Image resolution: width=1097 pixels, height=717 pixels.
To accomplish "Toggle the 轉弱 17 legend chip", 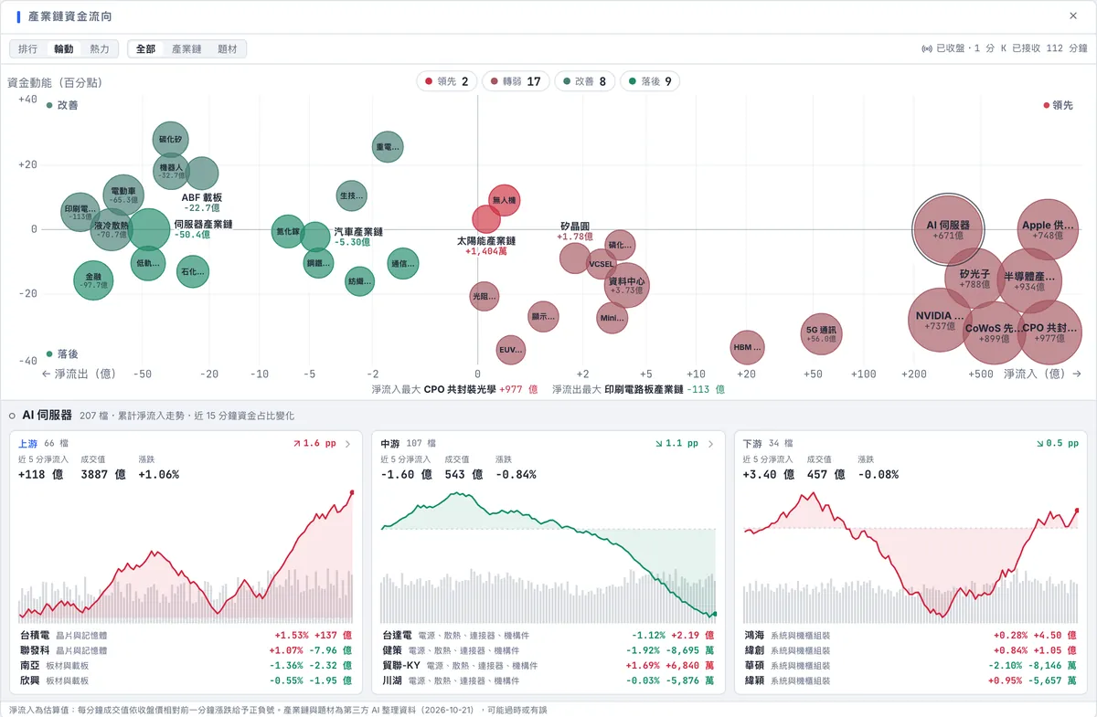I will (516, 81).
